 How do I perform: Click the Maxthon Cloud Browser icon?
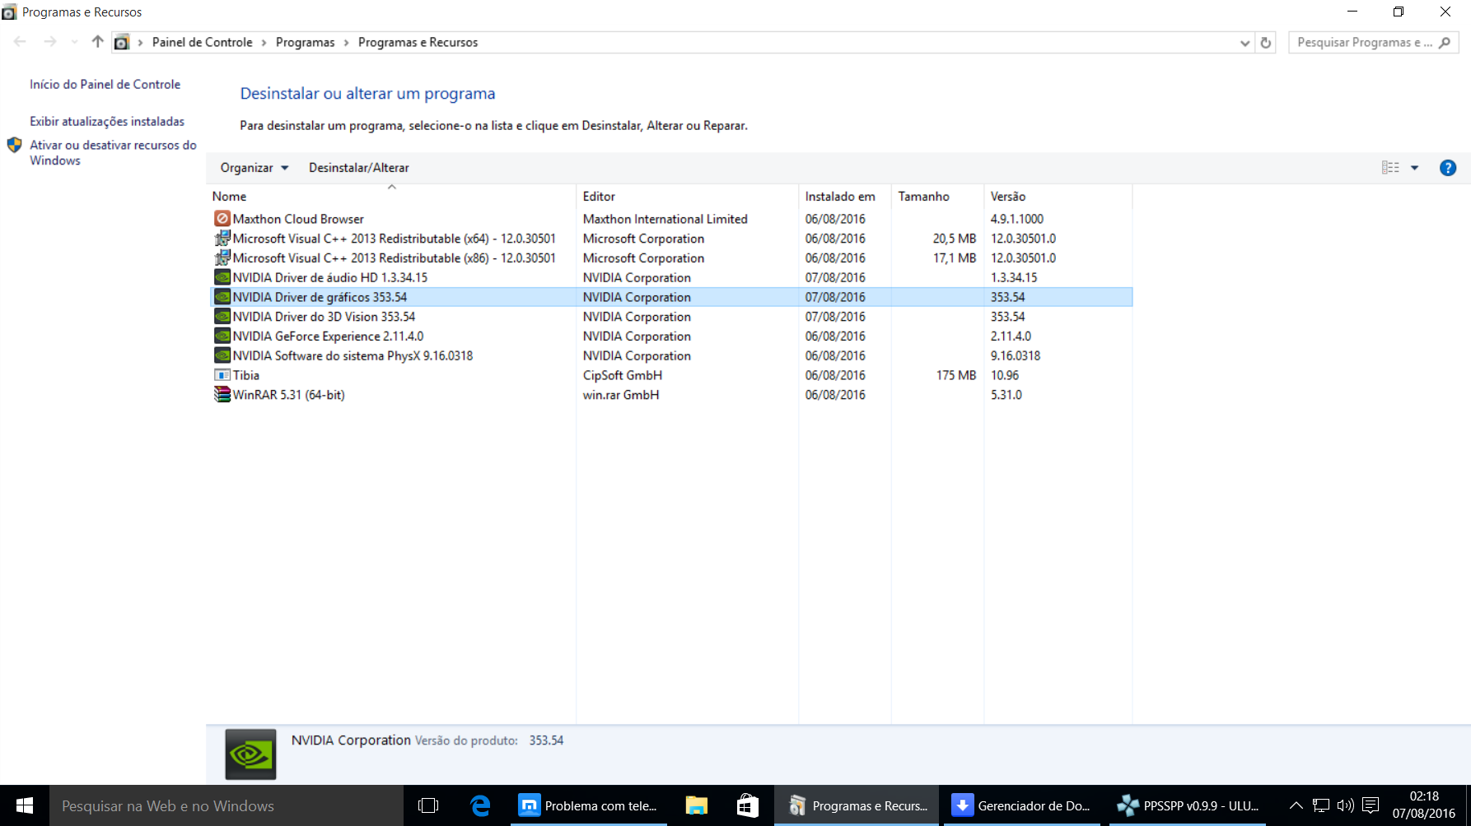pos(222,219)
